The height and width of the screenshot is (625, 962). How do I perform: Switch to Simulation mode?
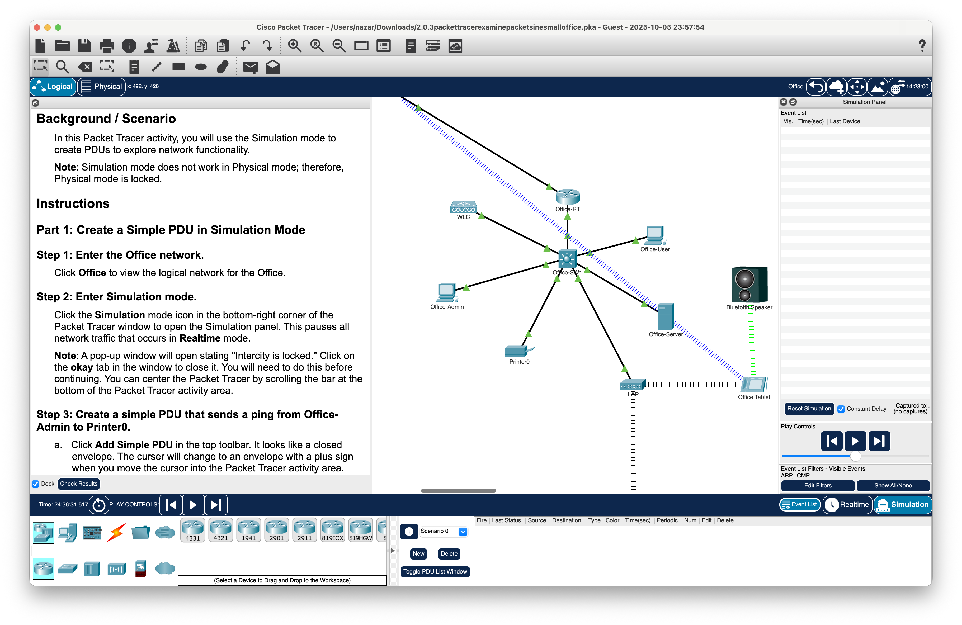(903, 505)
